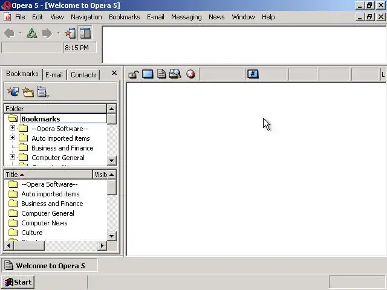The height and width of the screenshot is (290, 387).
Task: Click title list scroll down arrow
Action: tap(111, 236)
